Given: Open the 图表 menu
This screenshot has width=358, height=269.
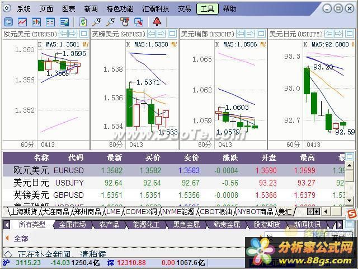Looking at the screenshot, I should [x=68, y=9].
